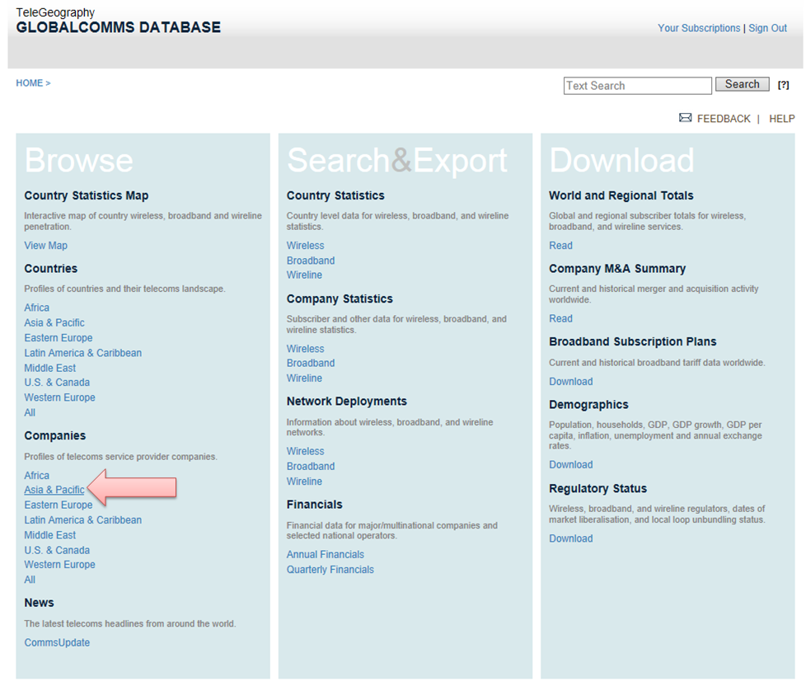
Task: Browse Africa under Countries
Action: click(x=36, y=308)
